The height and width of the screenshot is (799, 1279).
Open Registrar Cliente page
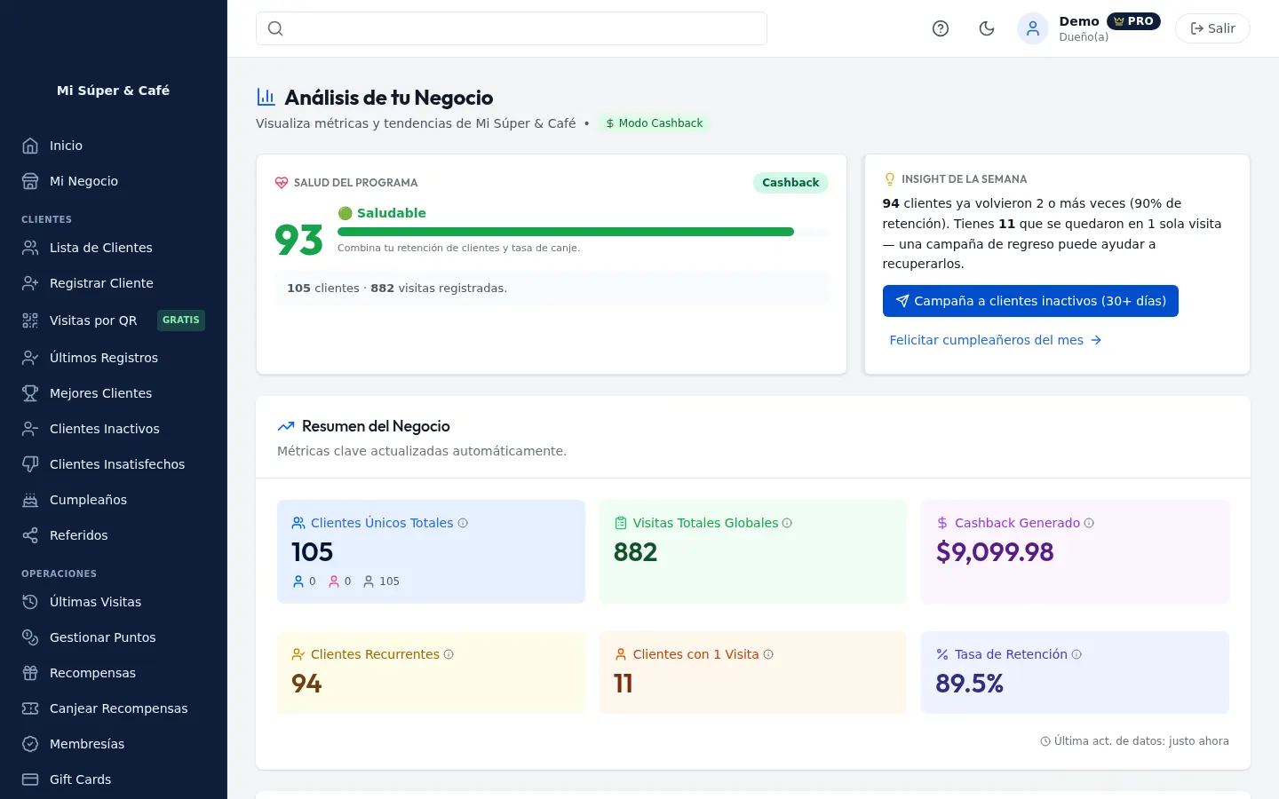point(114,283)
